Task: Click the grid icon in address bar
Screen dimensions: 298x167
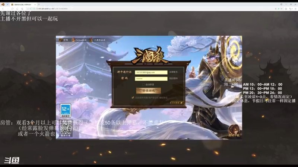Action: [x=276, y=9]
